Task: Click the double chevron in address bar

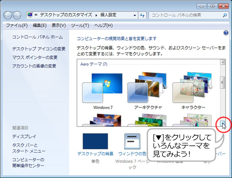Action: pyautogui.click(x=36, y=15)
